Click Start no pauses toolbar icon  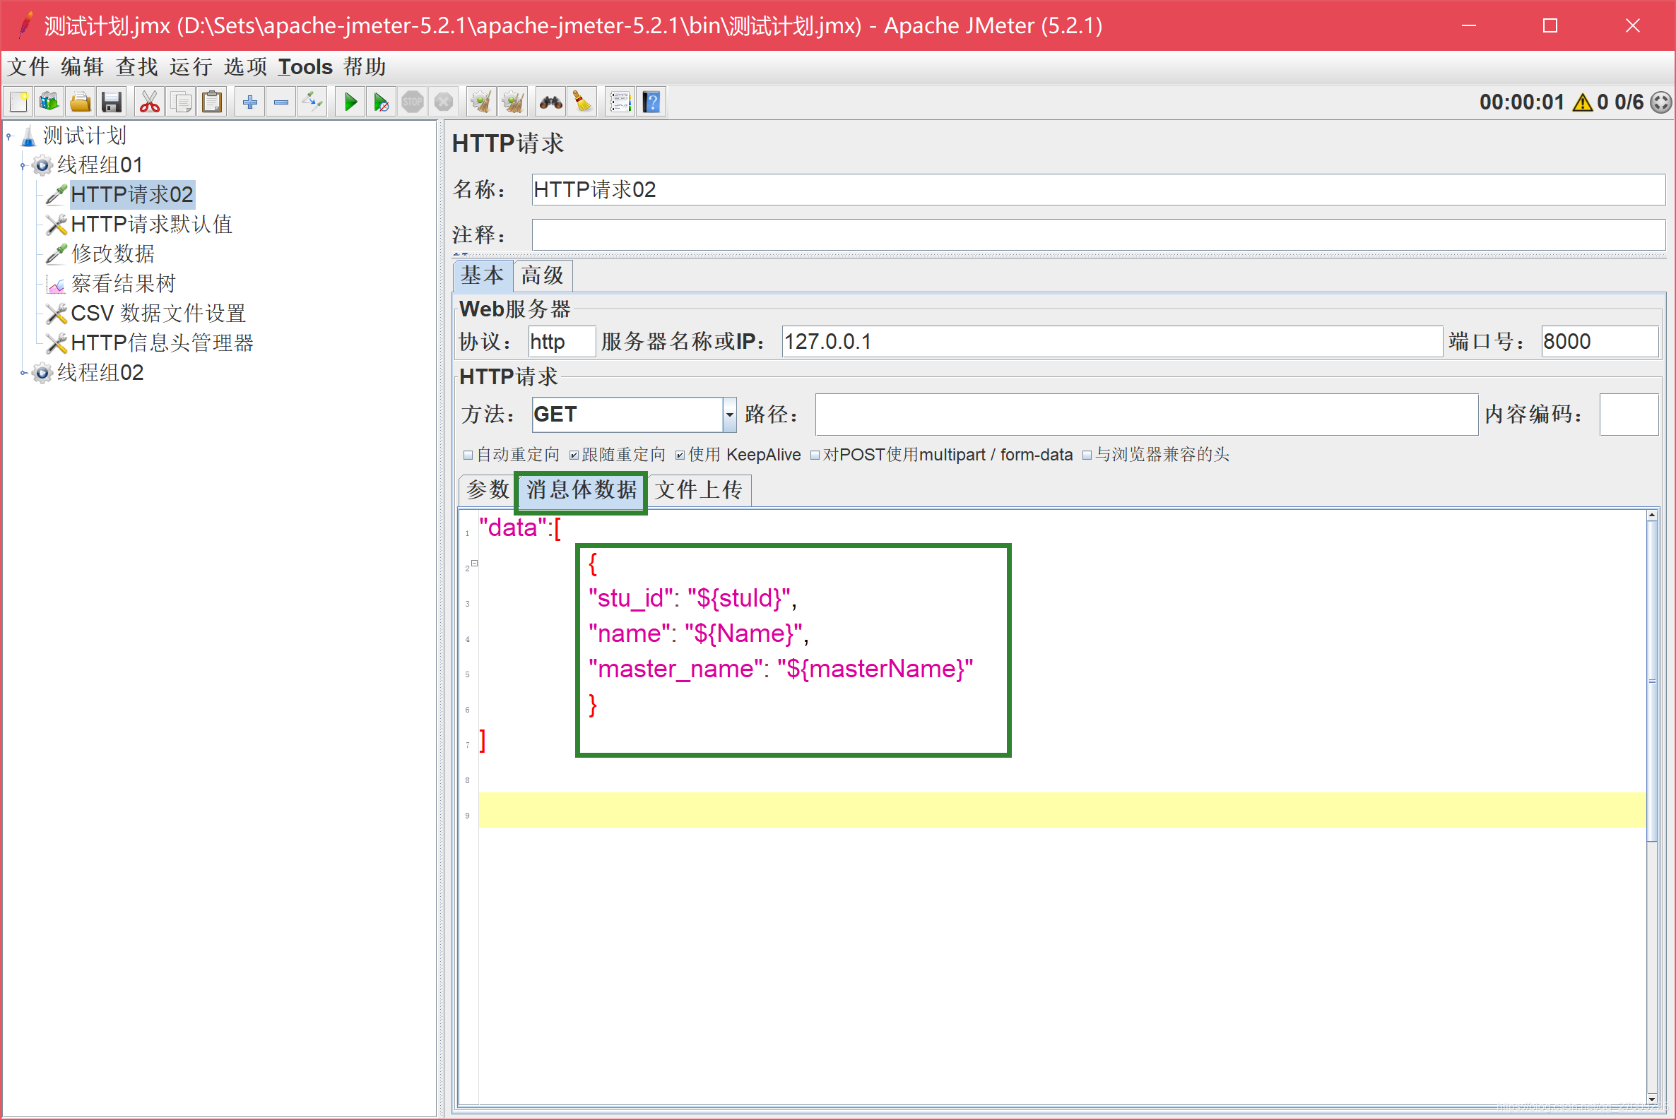381,102
